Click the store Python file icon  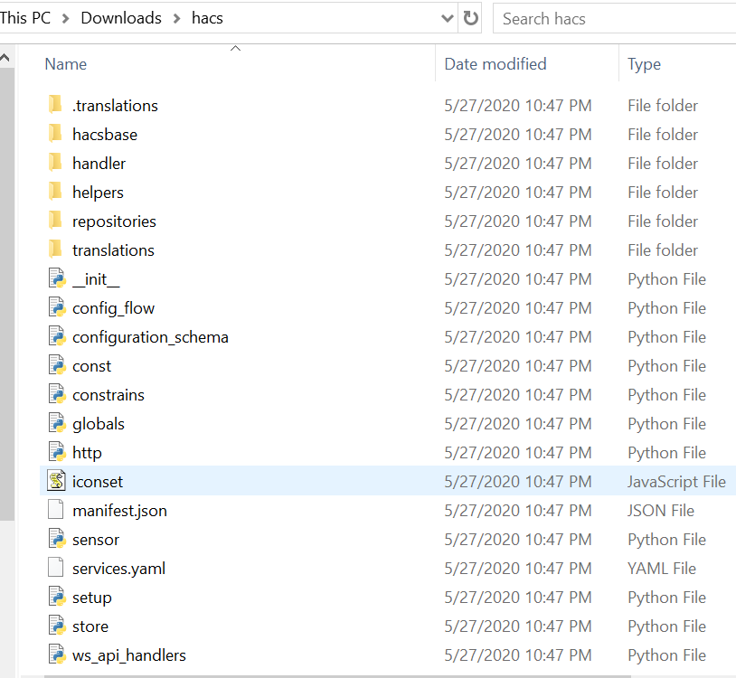pyautogui.click(x=57, y=626)
